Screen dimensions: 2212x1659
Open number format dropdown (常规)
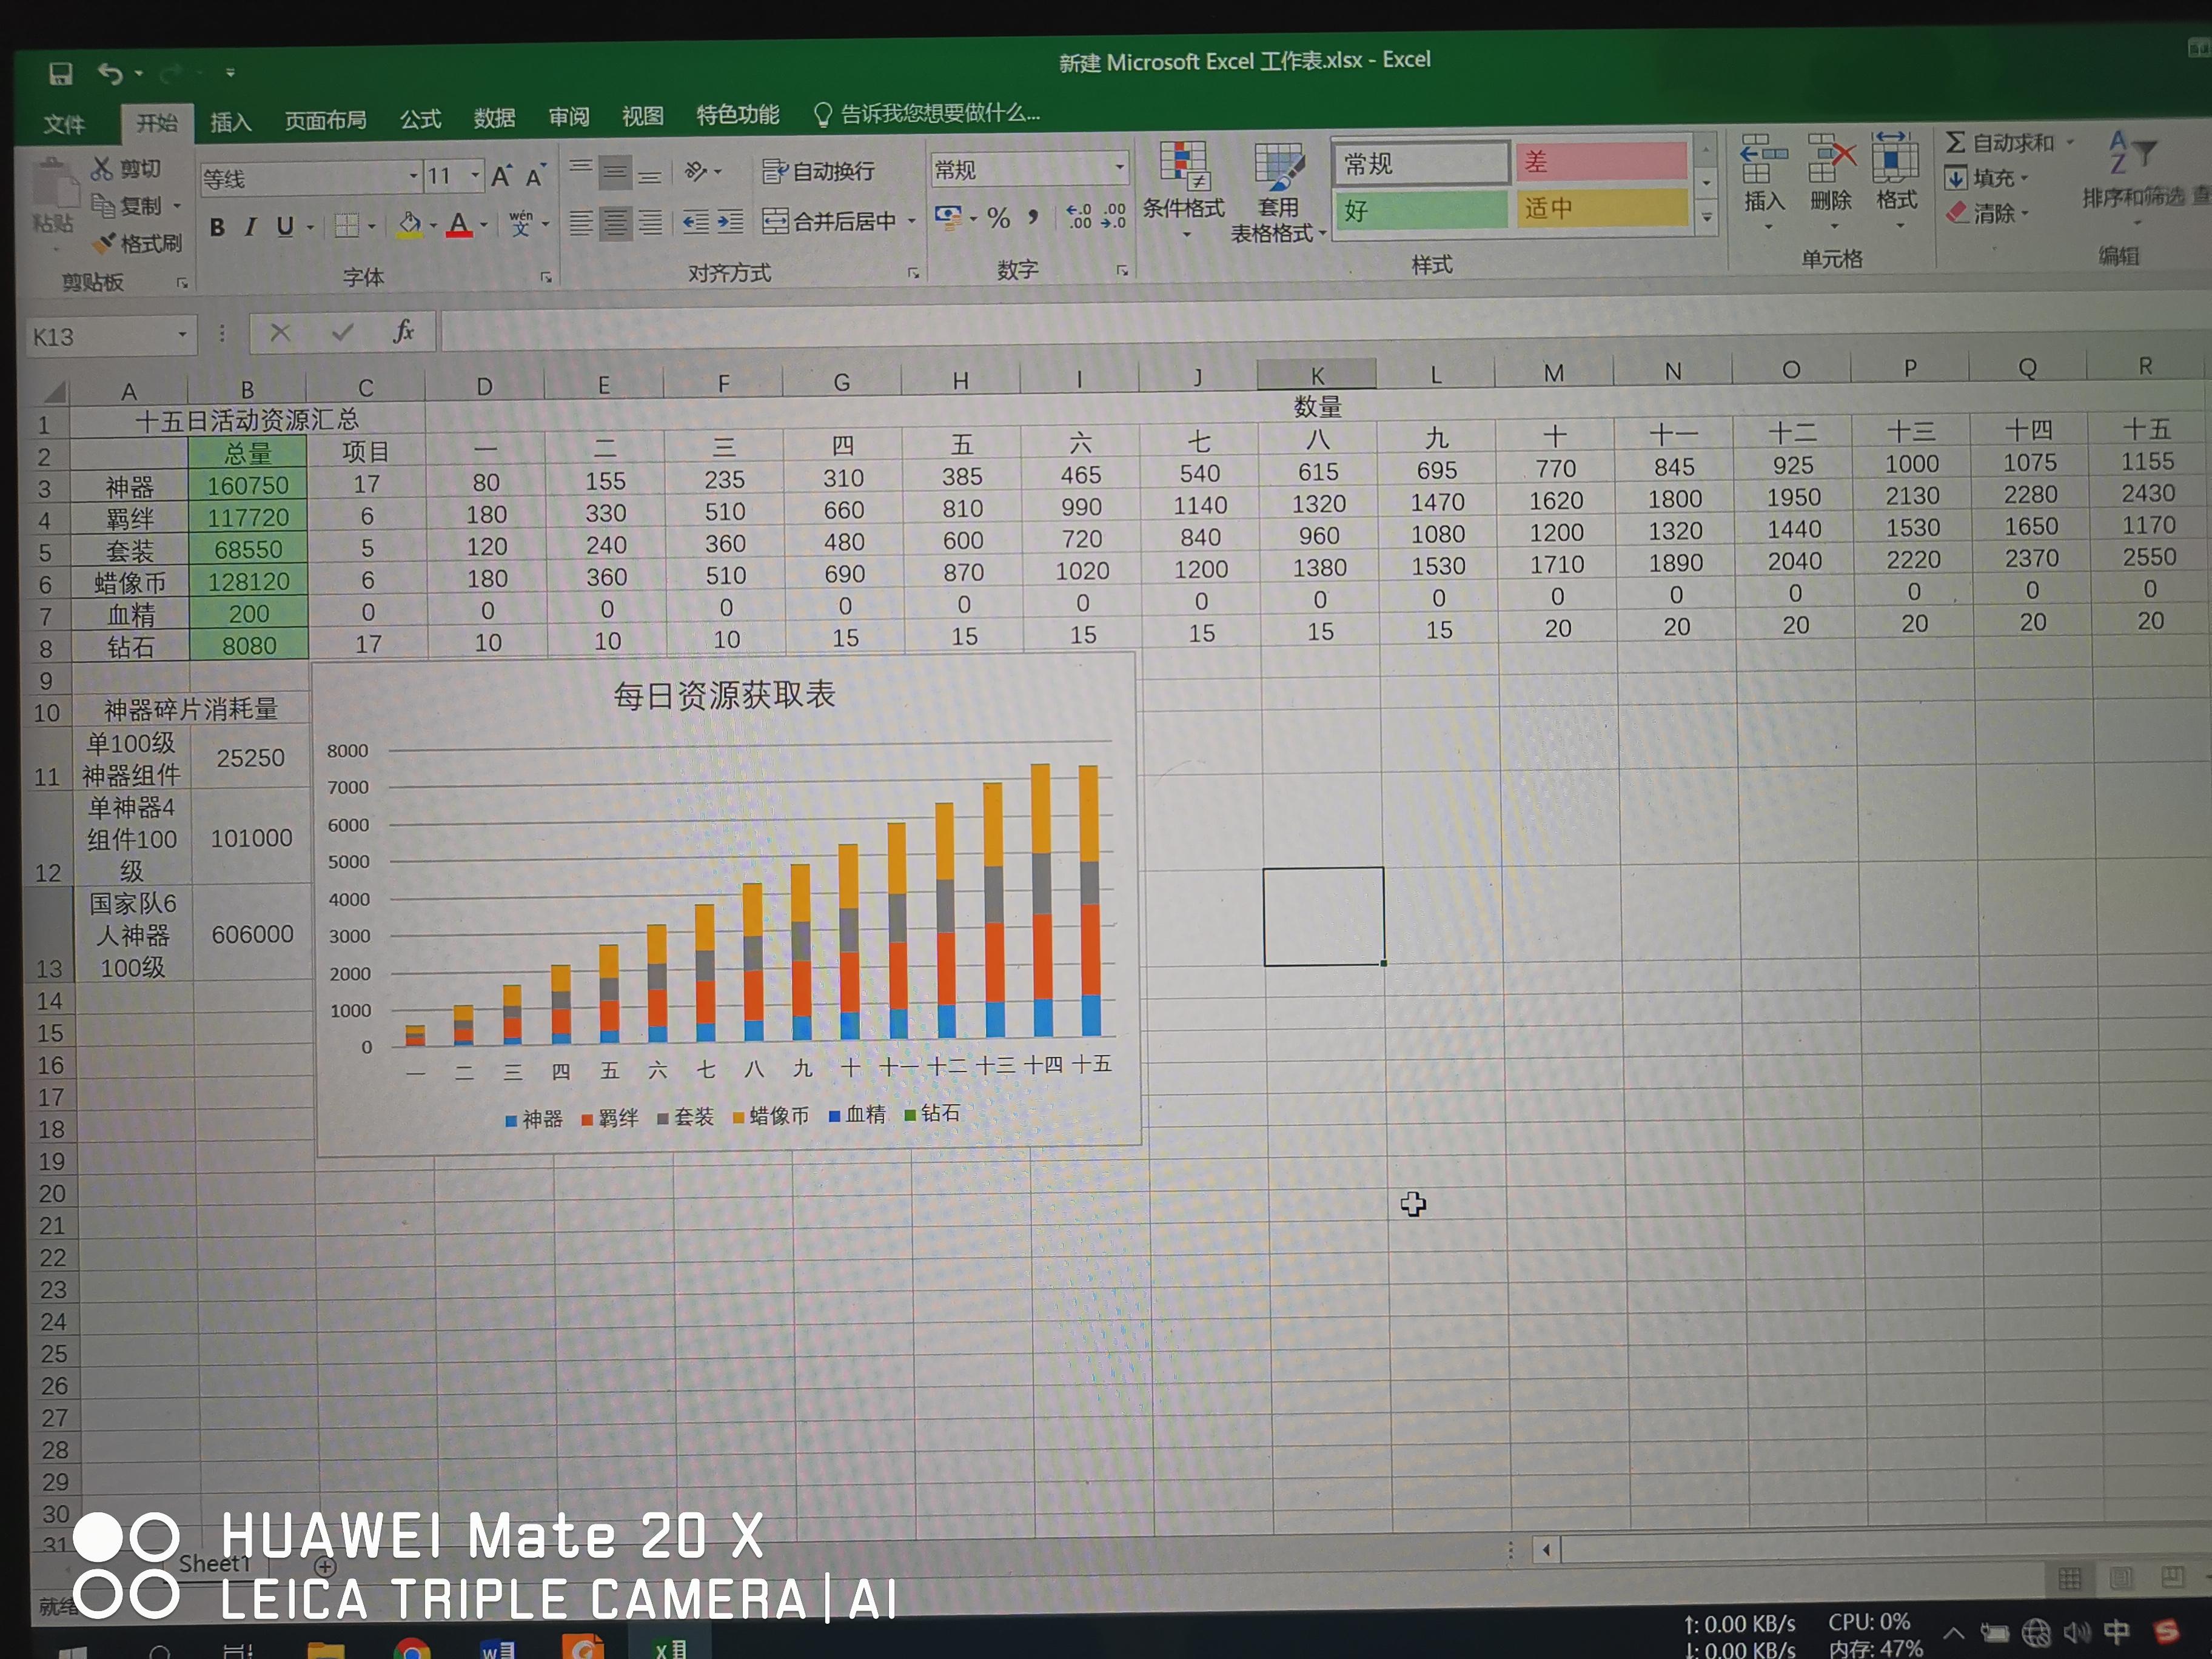tap(1119, 167)
